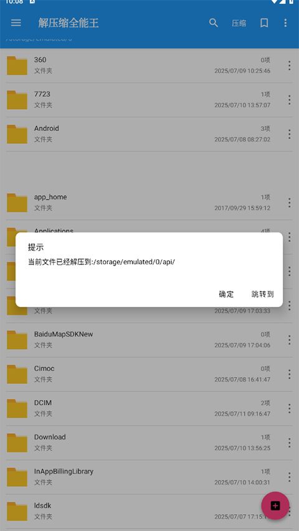This screenshot has width=299, height=531.
Task: Open the hamburger navigation menu
Action: tap(16, 22)
